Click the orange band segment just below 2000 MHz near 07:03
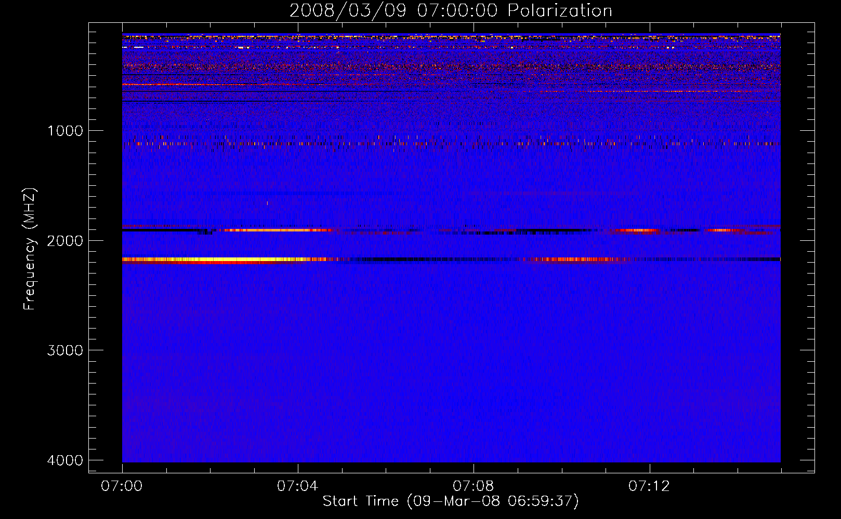Viewport: 841px width, 519px height. click(270, 230)
